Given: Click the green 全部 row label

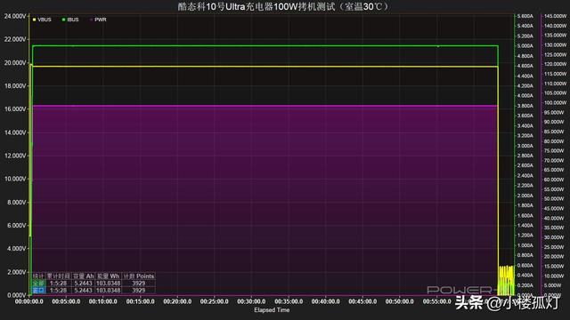Looking at the screenshot, I should [x=38, y=283].
